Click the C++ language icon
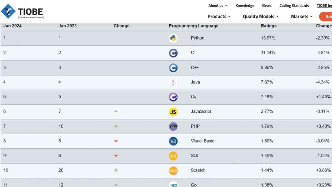The image size is (332, 187). (173, 68)
